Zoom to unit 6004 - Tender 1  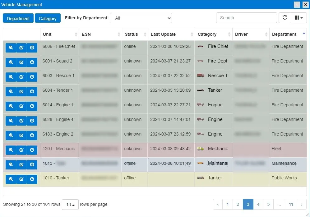pyautogui.click(x=11, y=92)
